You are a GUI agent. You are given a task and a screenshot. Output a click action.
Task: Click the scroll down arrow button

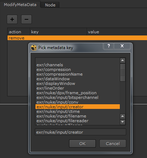[123, 122]
